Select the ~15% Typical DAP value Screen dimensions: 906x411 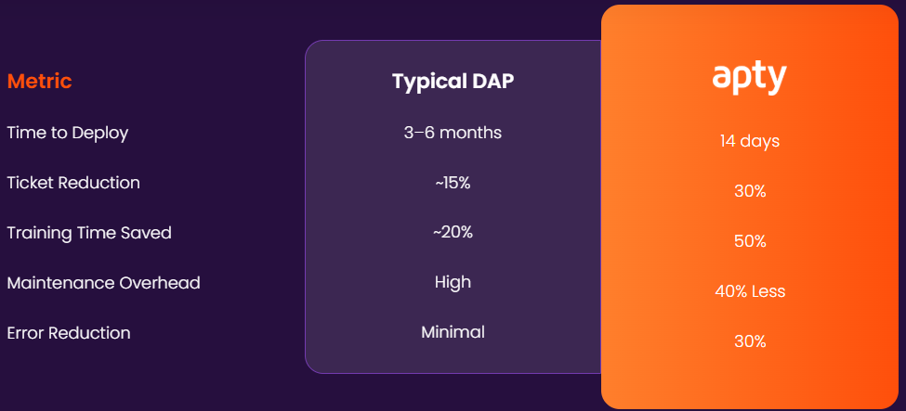click(x=453, y=183)
